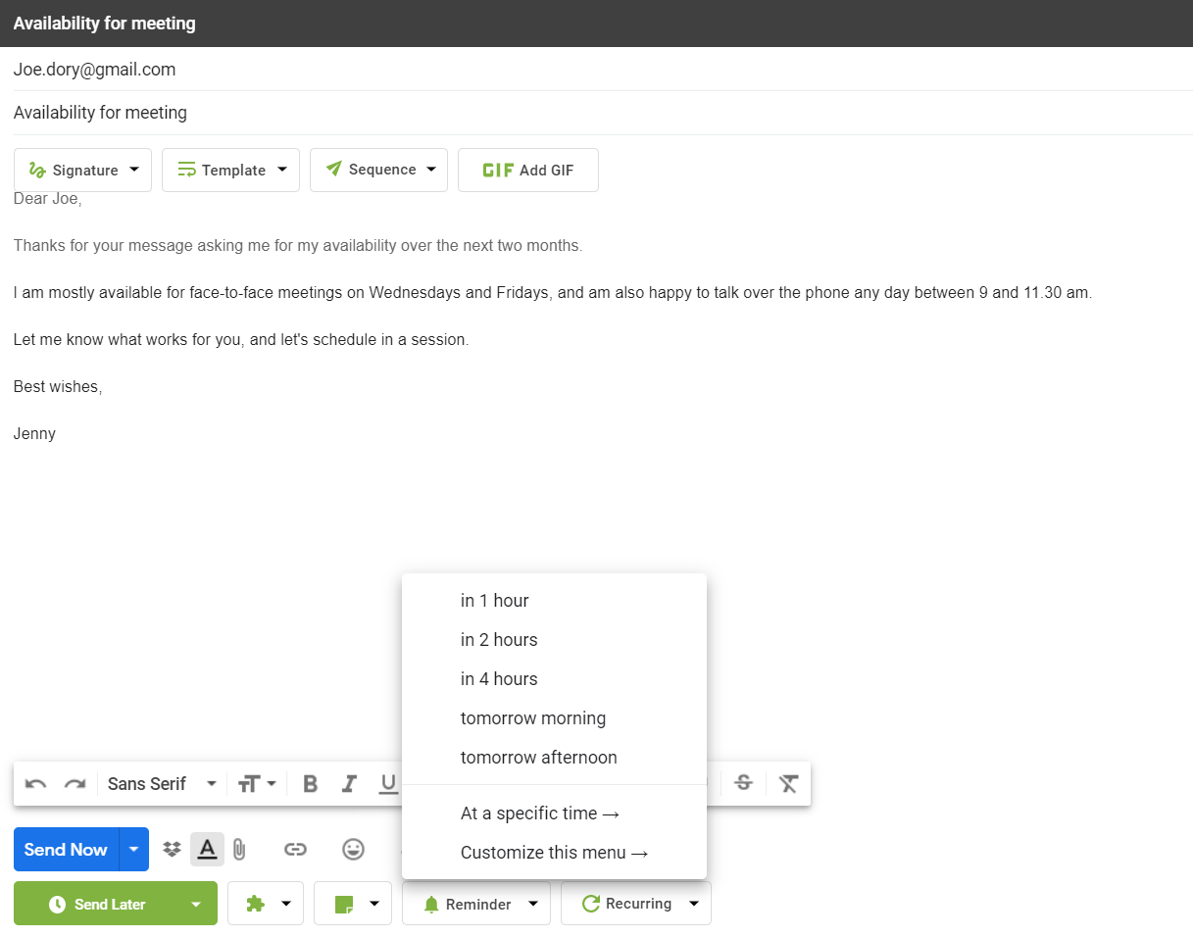Screen dimensions: 1193x937
Task: Choose 'in 4 hours' reminder
Action: pyautogui.click(x=554, y=679)
